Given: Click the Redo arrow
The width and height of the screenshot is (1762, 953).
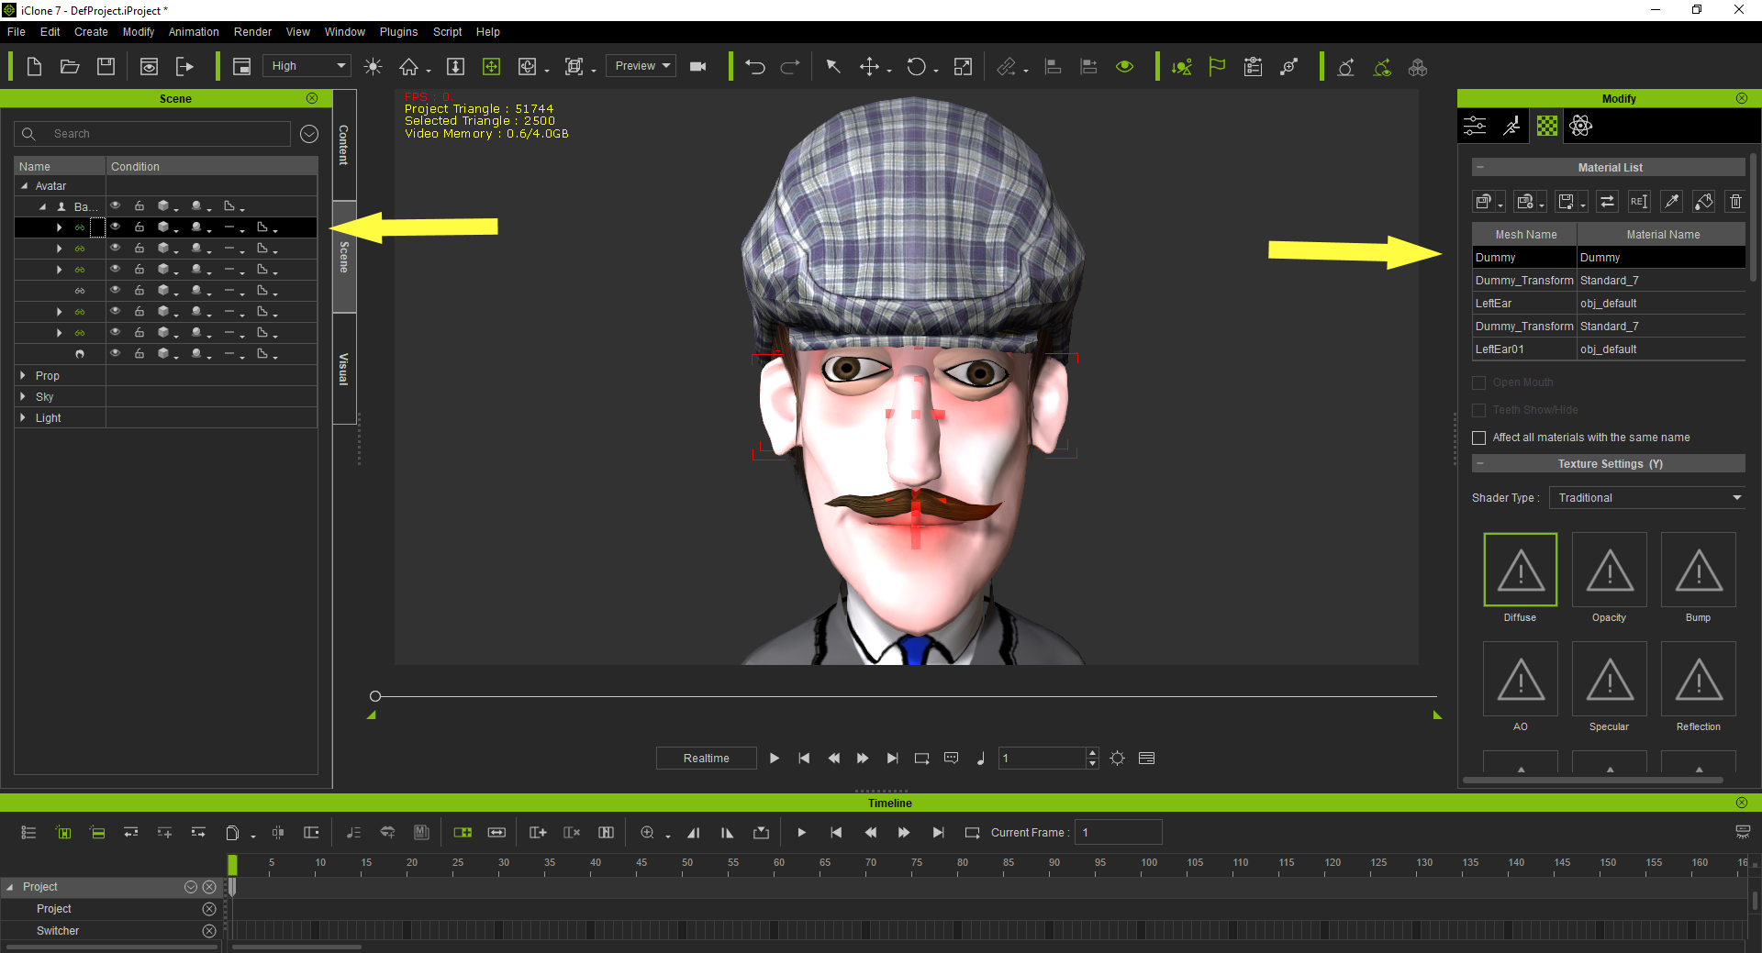Looking at the screenshot, I should click(790, 67).
